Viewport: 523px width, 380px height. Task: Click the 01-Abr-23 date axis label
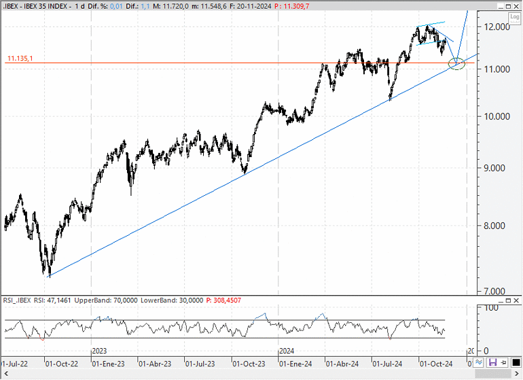pyautogui.click(x=155, y=364)
